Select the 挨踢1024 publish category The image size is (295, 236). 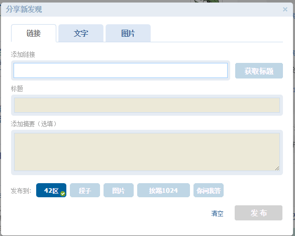point(163,190)
